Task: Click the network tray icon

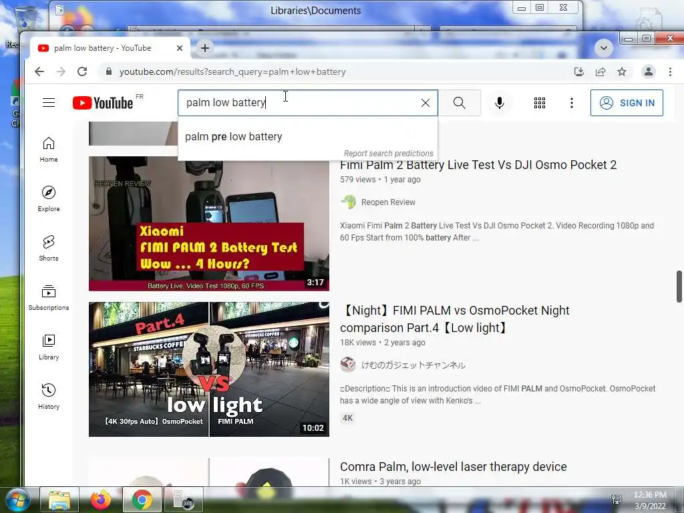Action: tap(617, 500)
